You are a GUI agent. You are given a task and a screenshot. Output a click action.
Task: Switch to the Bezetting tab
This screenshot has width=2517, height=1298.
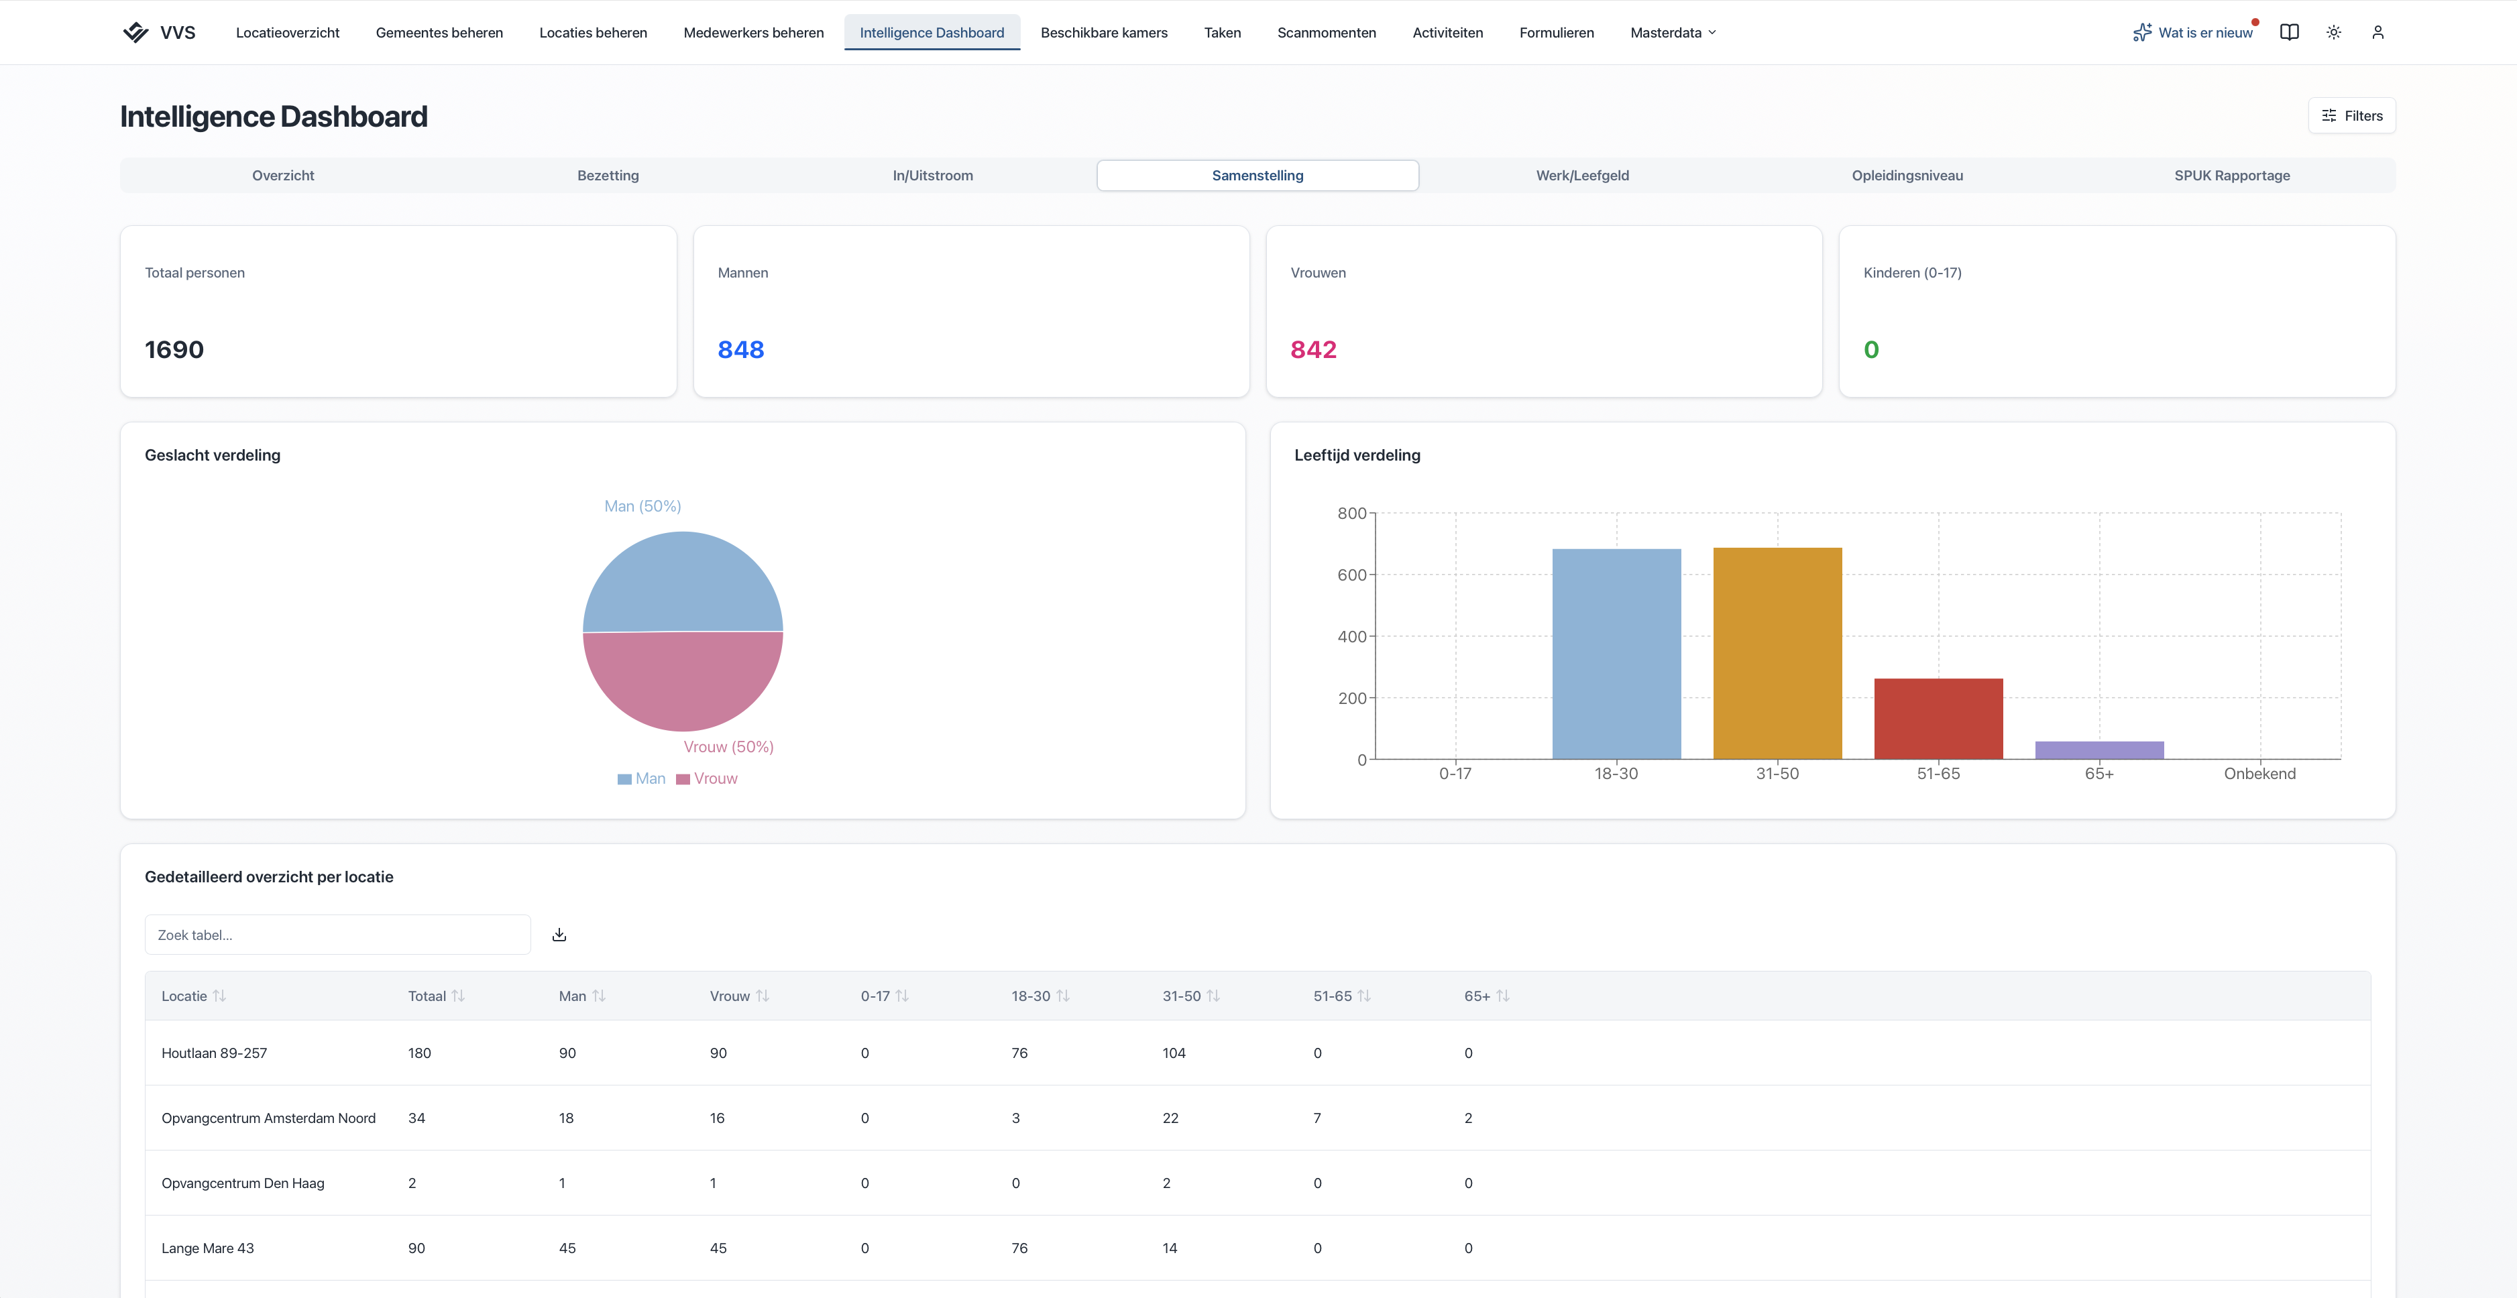608,176
